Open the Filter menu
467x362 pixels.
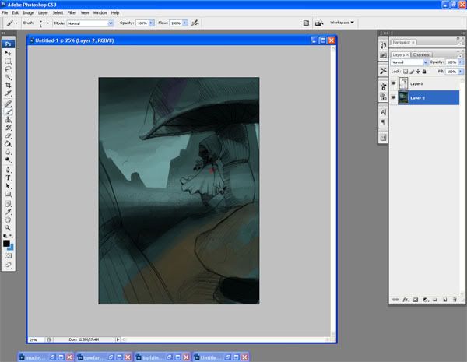tap(72, 12)
